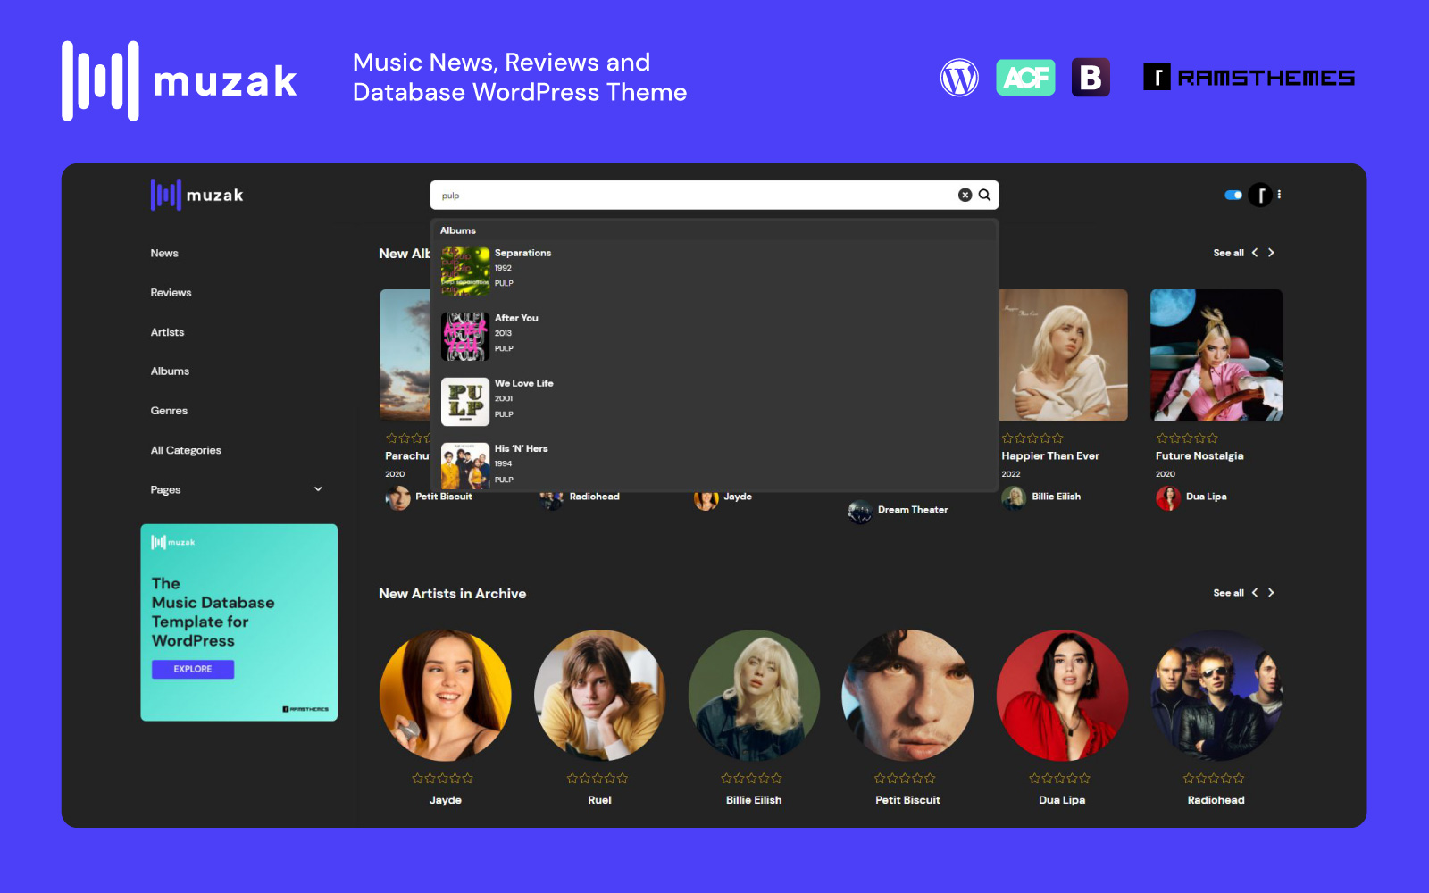This screenshot has width=1429, height=893.
Task: Open Dua Lipa's circular artist photo
Action: click(1062, 696)
